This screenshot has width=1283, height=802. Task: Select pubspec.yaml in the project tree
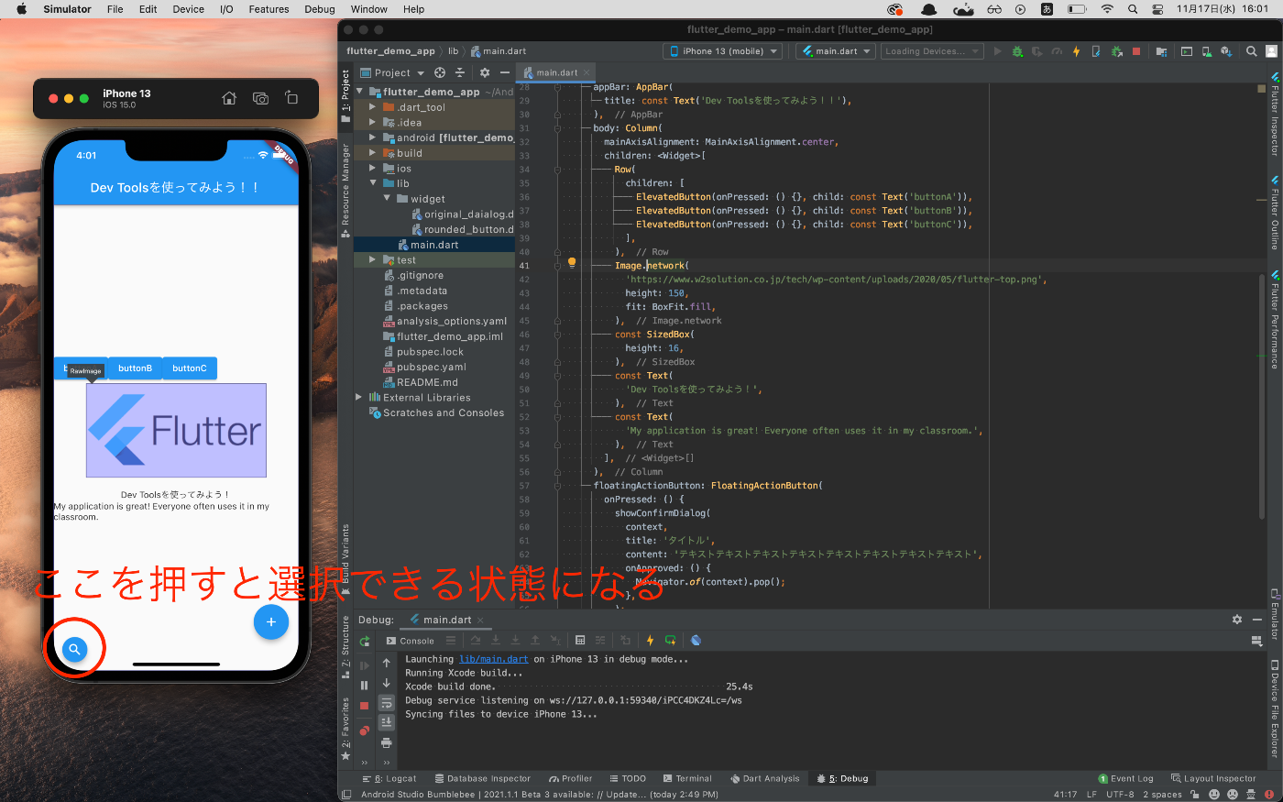(x=431, y=367)
